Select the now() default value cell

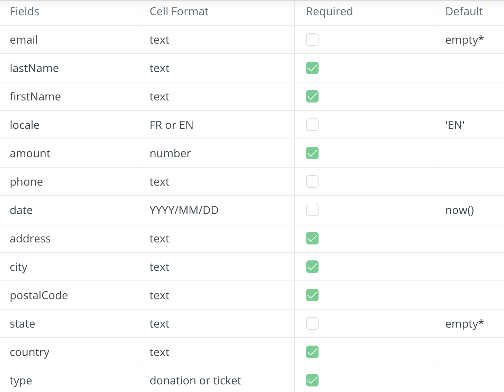click(x=459, y=210)
